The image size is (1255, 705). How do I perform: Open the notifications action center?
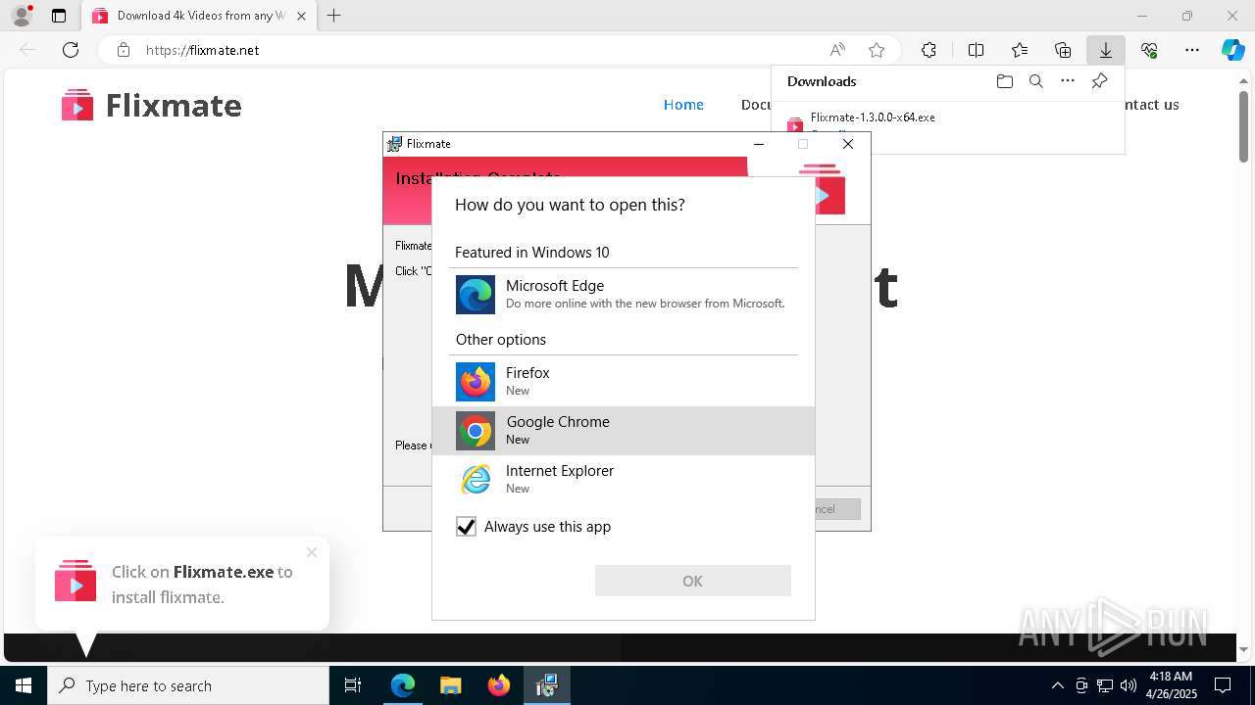pyautogui.click(x=1223, y=685)
